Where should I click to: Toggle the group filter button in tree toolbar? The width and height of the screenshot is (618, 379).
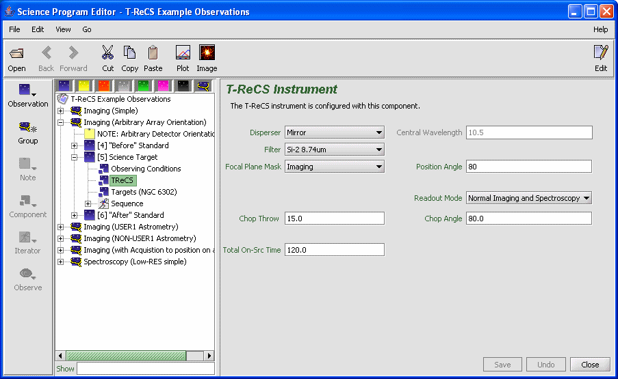(203, 86)
